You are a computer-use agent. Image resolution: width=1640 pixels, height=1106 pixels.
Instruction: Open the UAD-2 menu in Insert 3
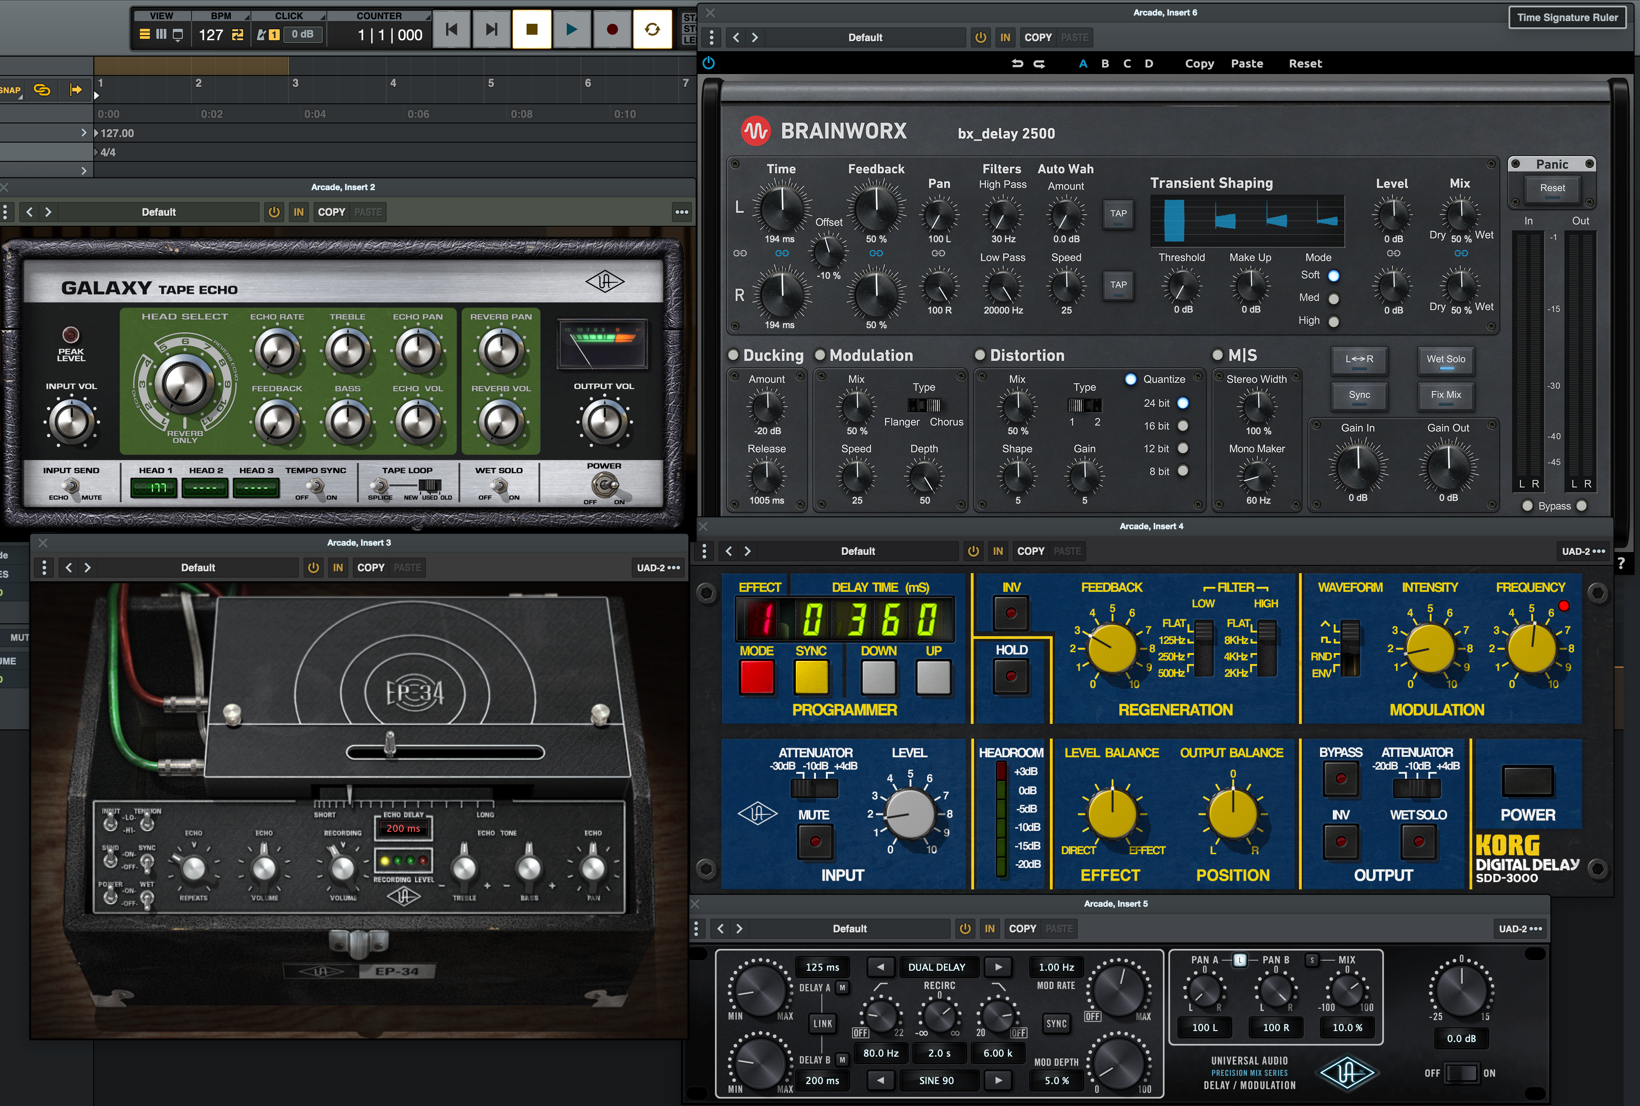pos(658,568)
